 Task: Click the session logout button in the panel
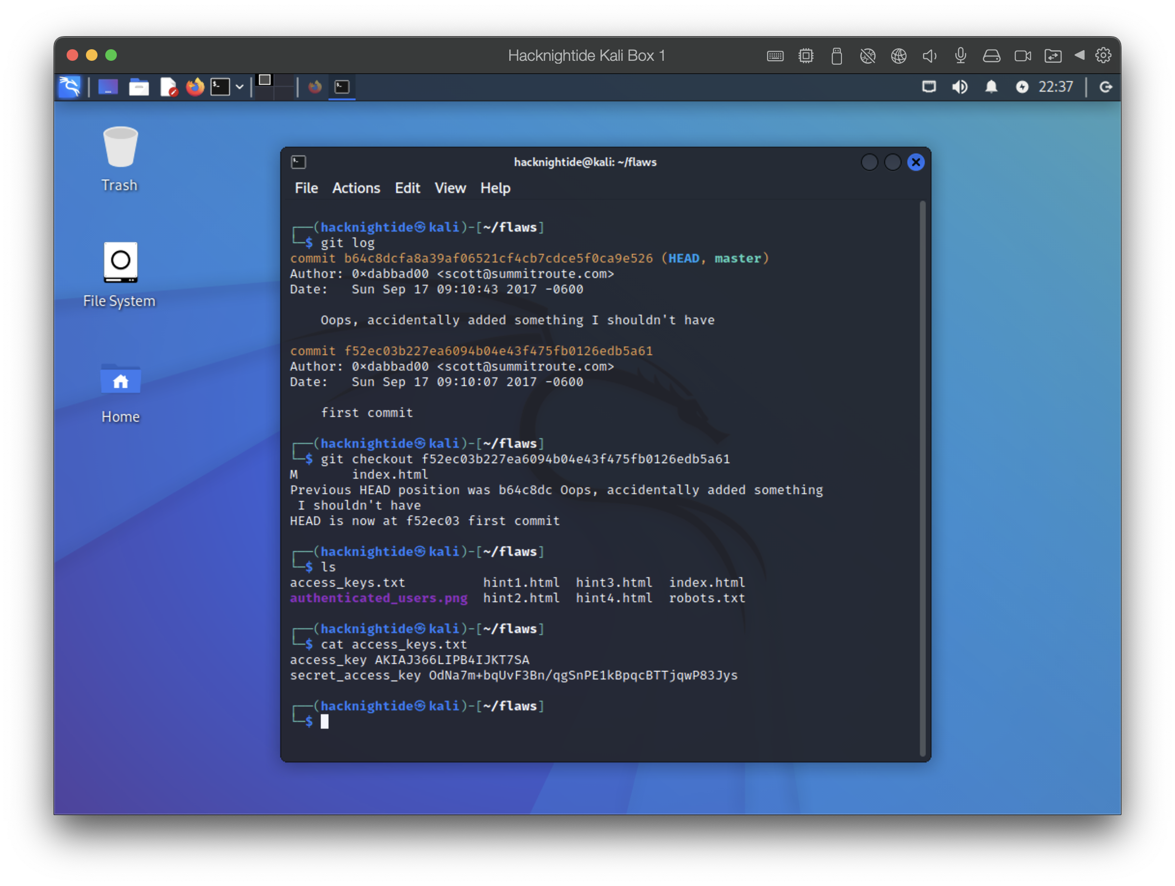[1105, 86]
